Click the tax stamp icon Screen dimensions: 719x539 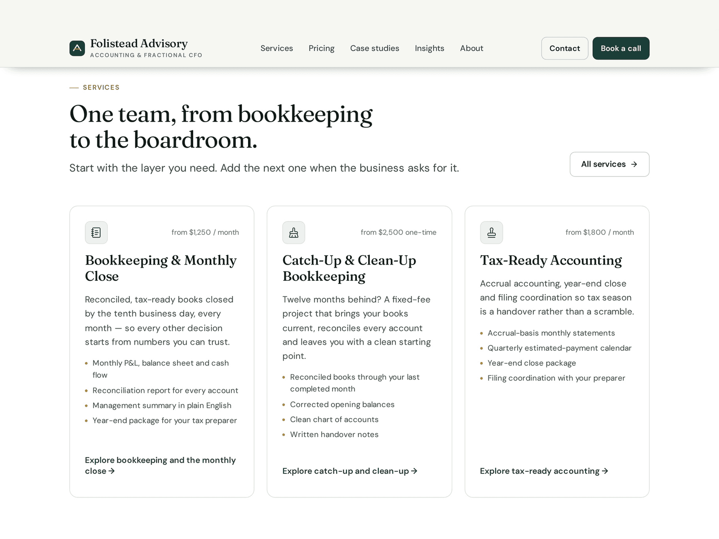(491, 233)
